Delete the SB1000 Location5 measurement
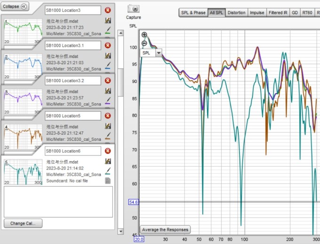Viewport: 320px width, 244px height. point(108,116)
